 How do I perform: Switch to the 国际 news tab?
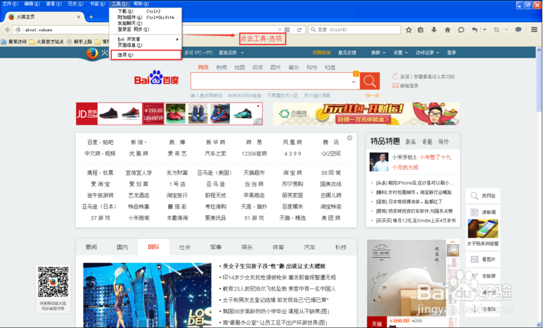(153, 247)
